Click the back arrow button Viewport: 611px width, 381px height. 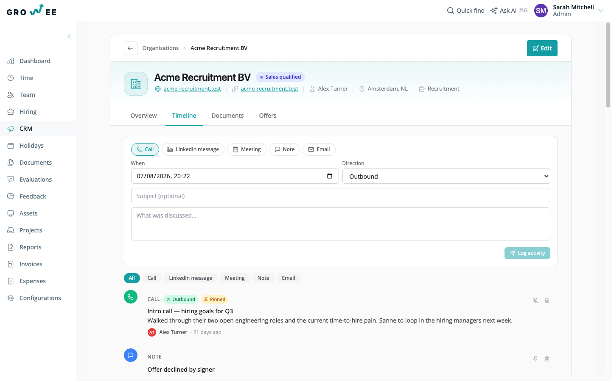tap(131, 48)
